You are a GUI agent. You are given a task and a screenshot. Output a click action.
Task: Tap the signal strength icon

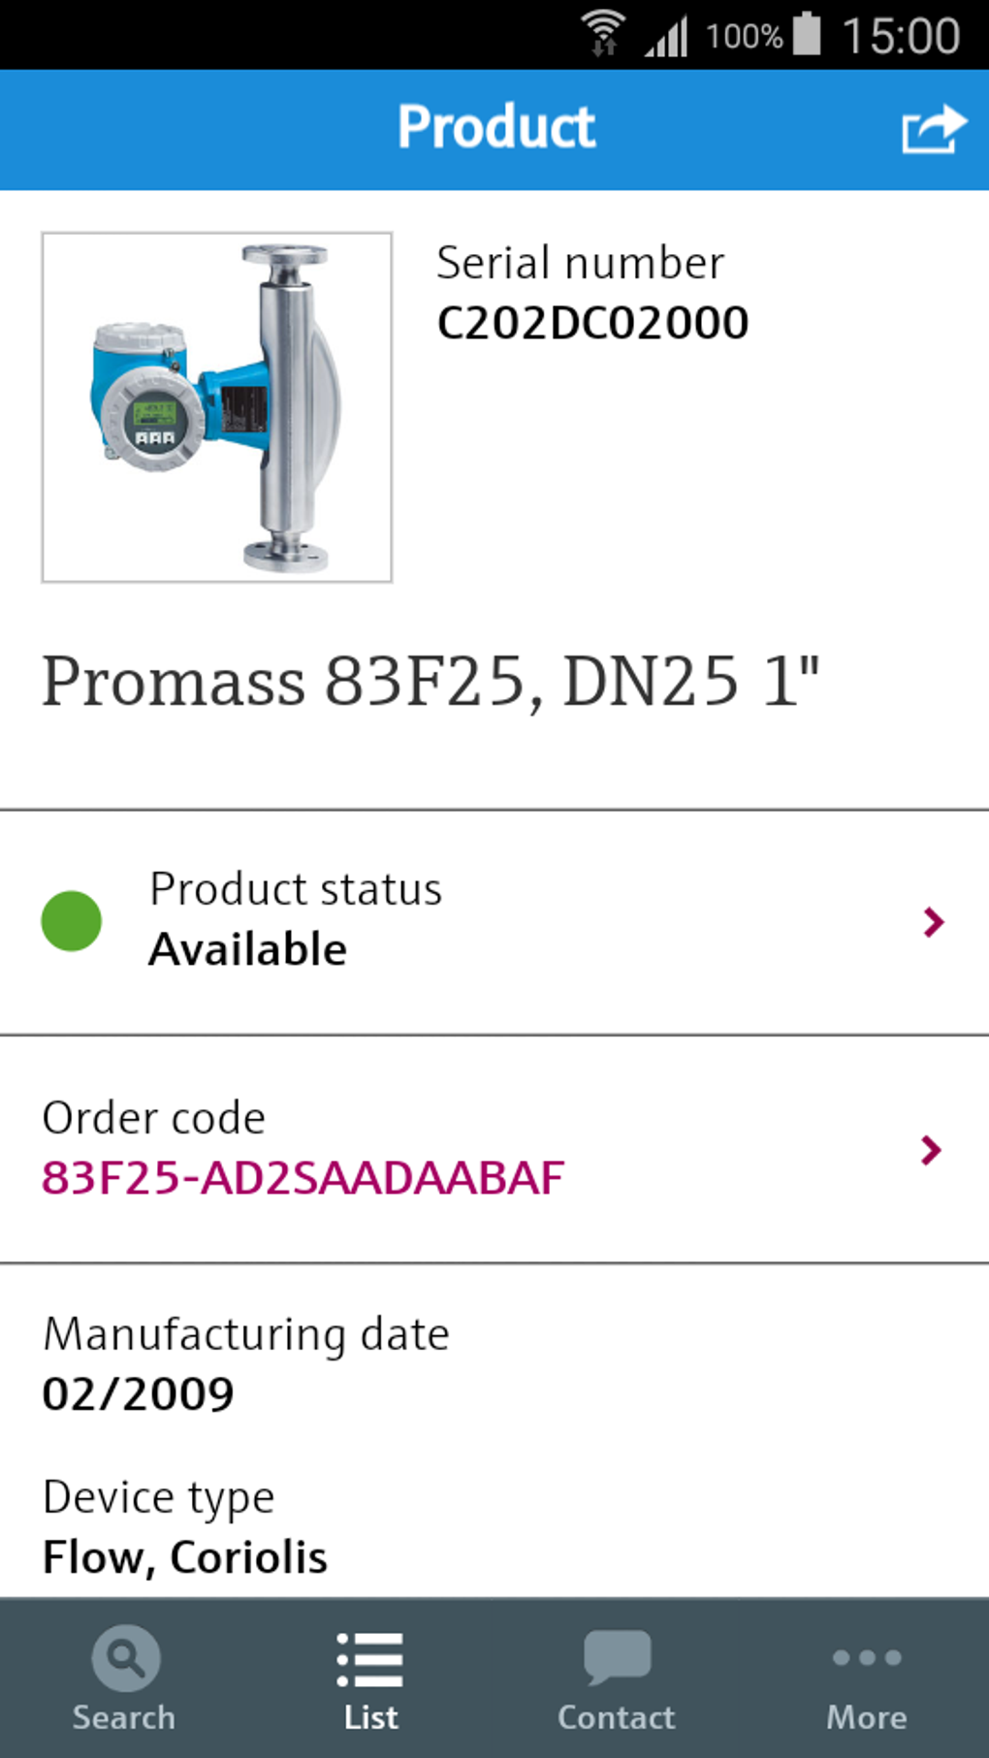[667, 37]
